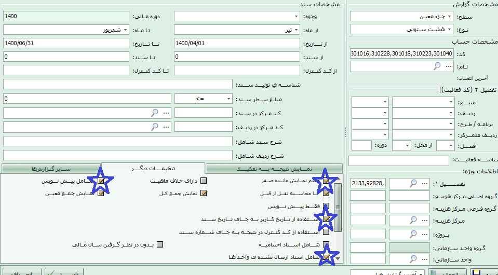The width and height of the screenshot is (498, 275).
Task: Click the دوره مالی field showing 1400
Action: (x=66, y=16)
